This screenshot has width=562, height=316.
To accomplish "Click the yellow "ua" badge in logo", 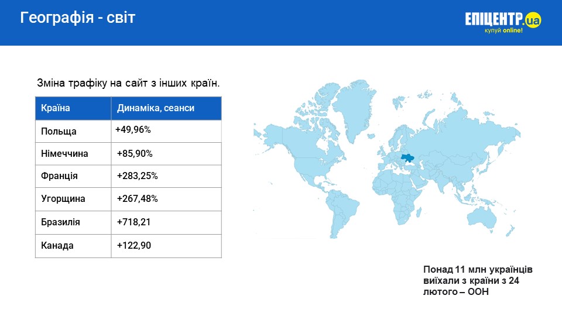I will click(533, 20).
